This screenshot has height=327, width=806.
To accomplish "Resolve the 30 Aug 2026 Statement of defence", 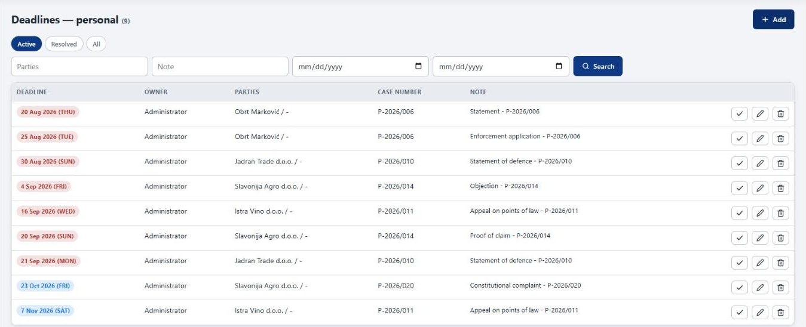I will [740, 163].
